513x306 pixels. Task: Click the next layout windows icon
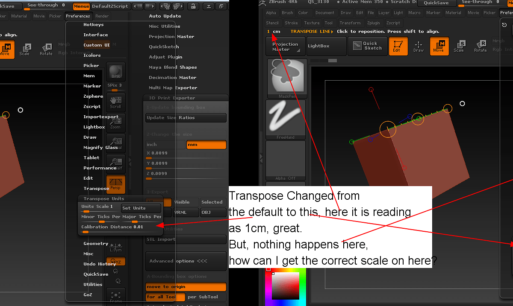pyautogui.click(x=178, y=6)
